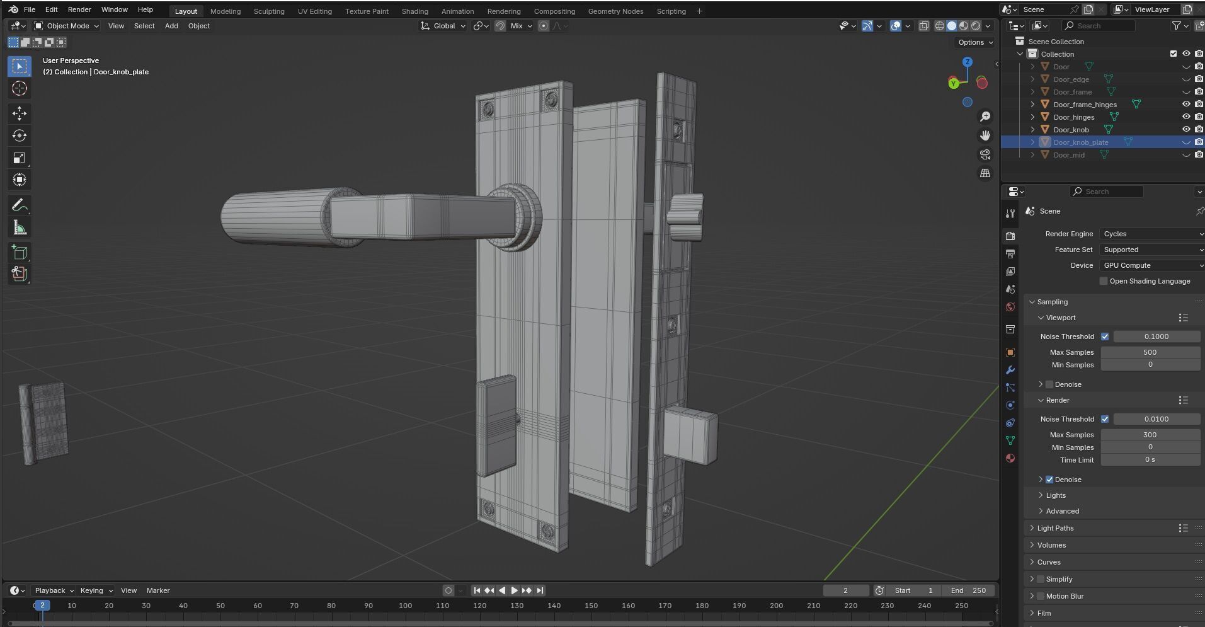This screenshot has width=1205, height=627.
Task: Click the Zoom viewport icon
Action: click(985, 117)
